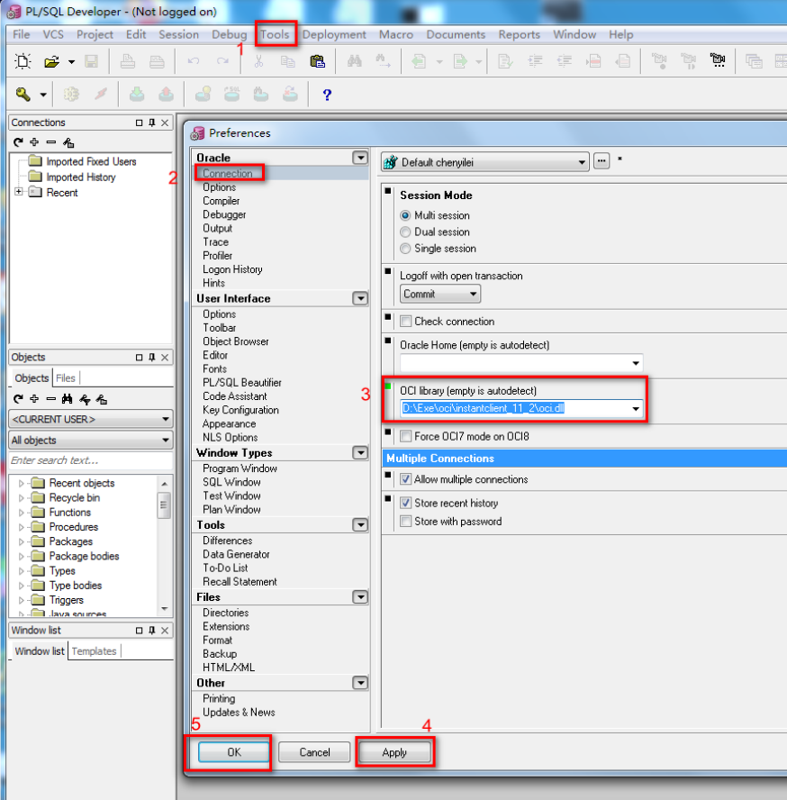Open the OCI library dropdown arrow

tap(636, 408)
